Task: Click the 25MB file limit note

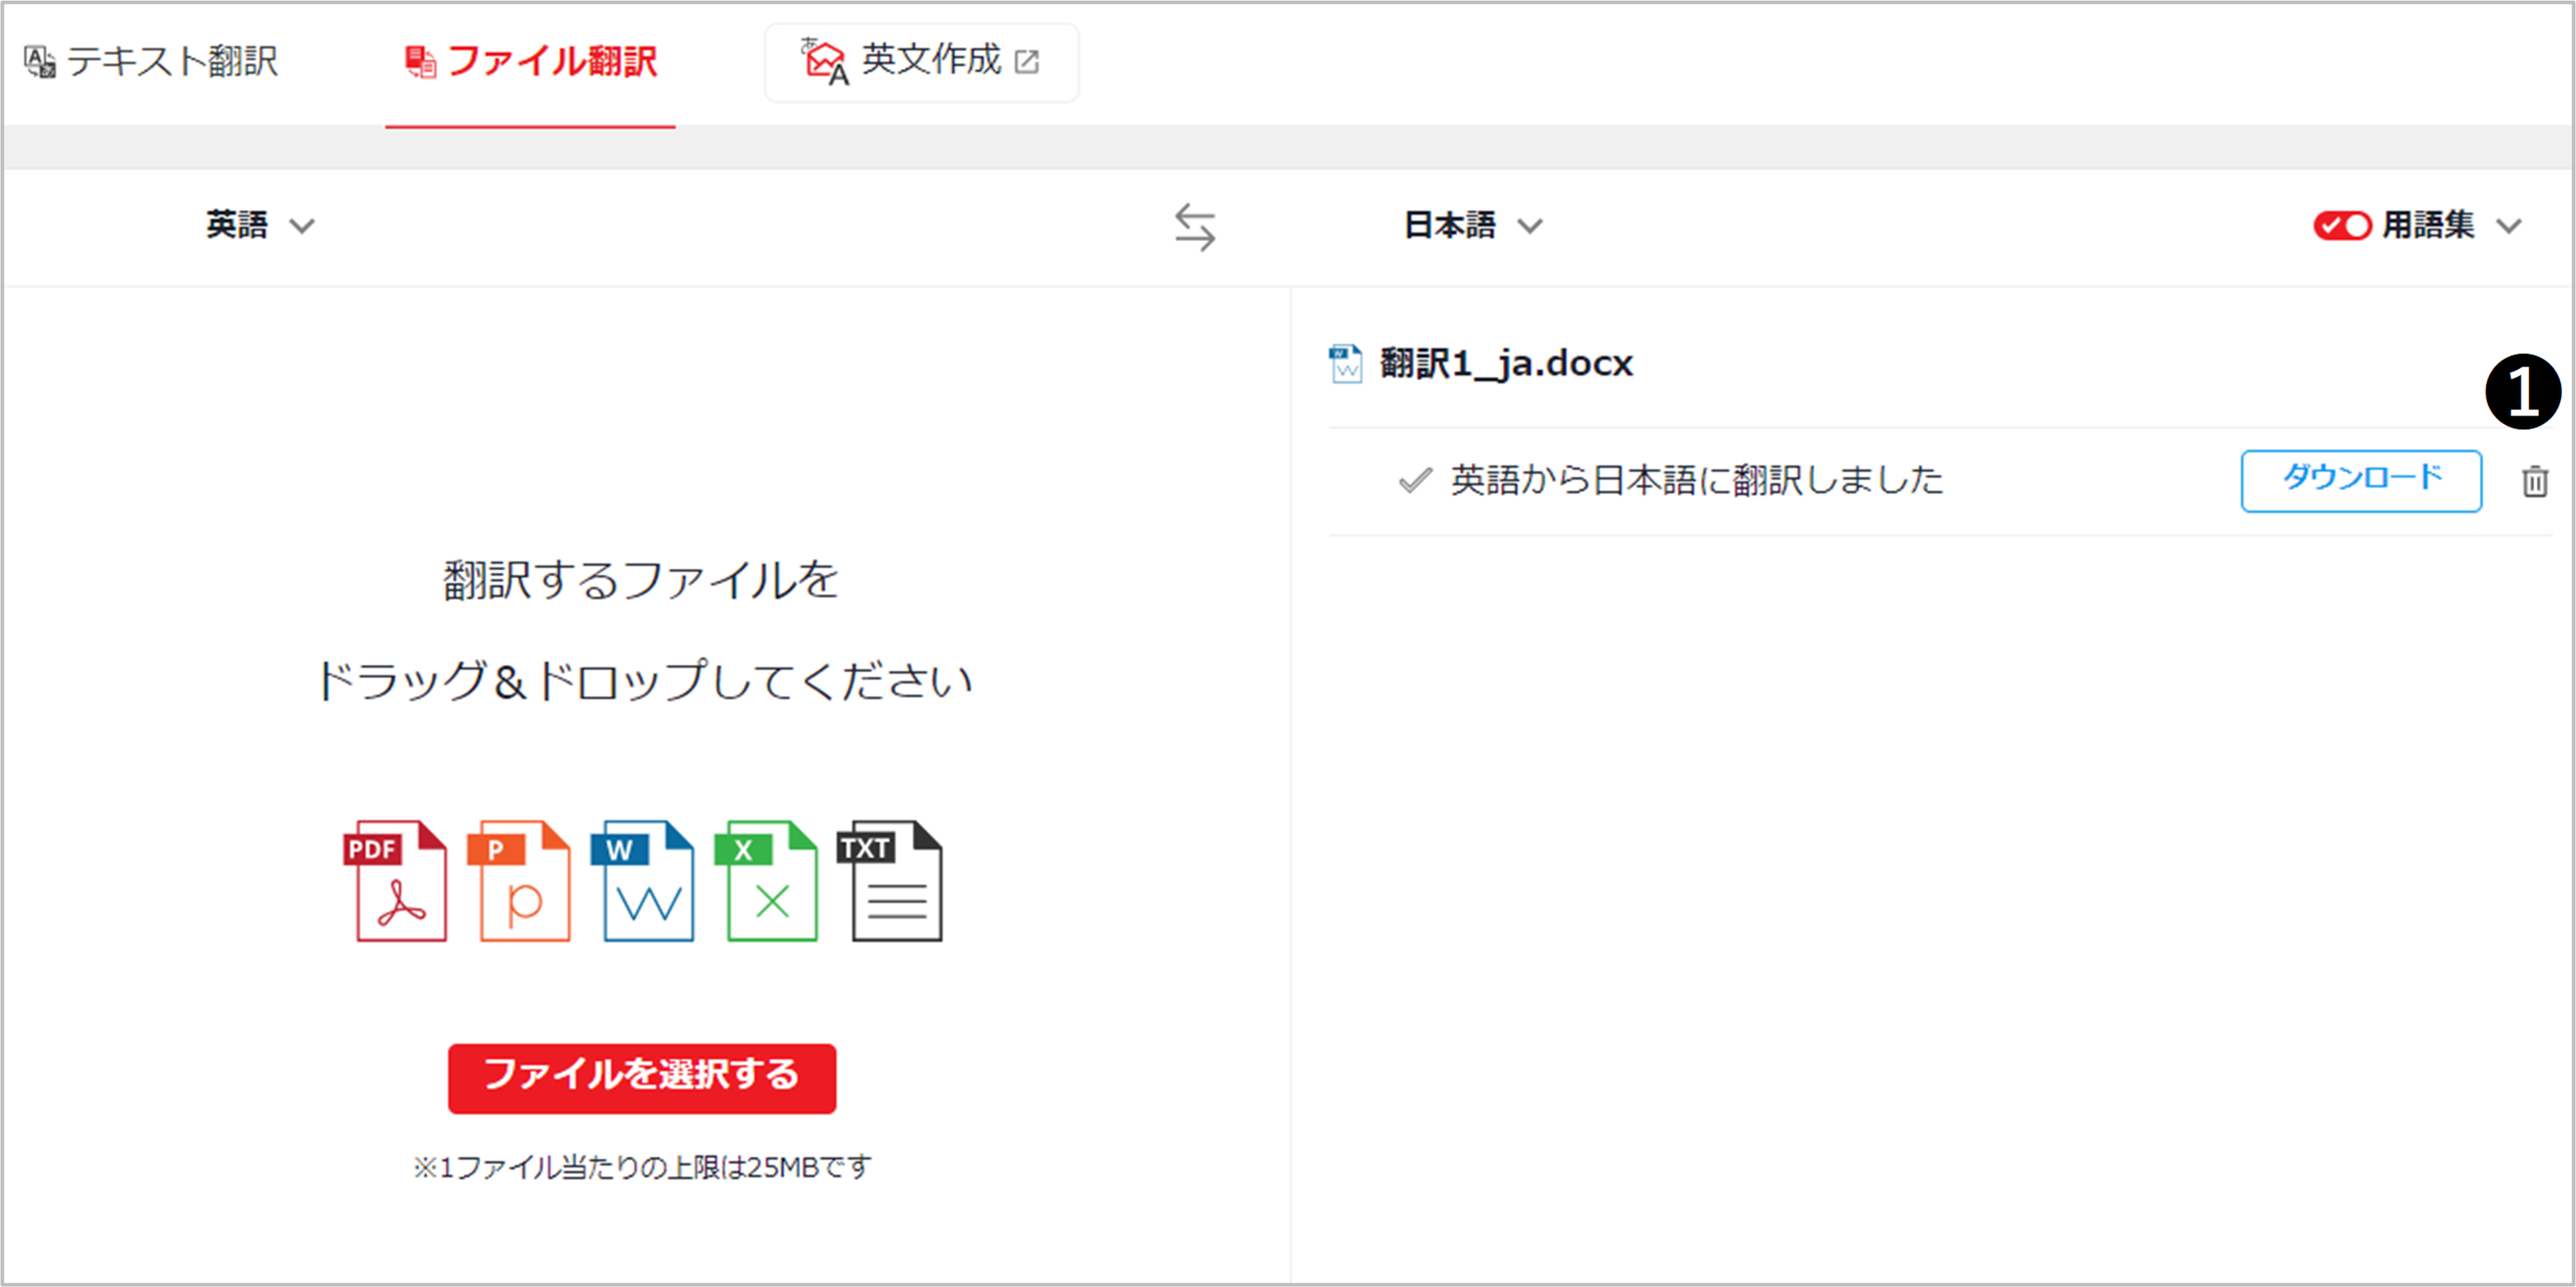Action: point(642,1167)
